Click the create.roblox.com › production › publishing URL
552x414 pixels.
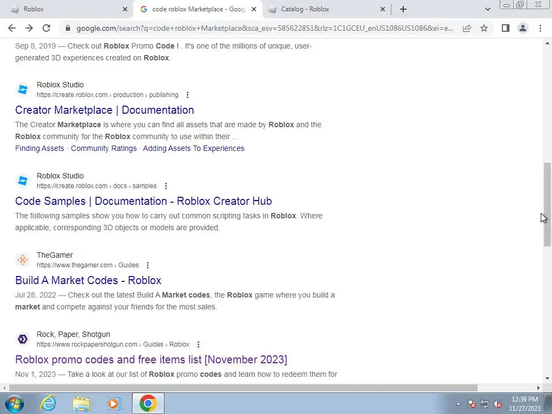point(107,95)
